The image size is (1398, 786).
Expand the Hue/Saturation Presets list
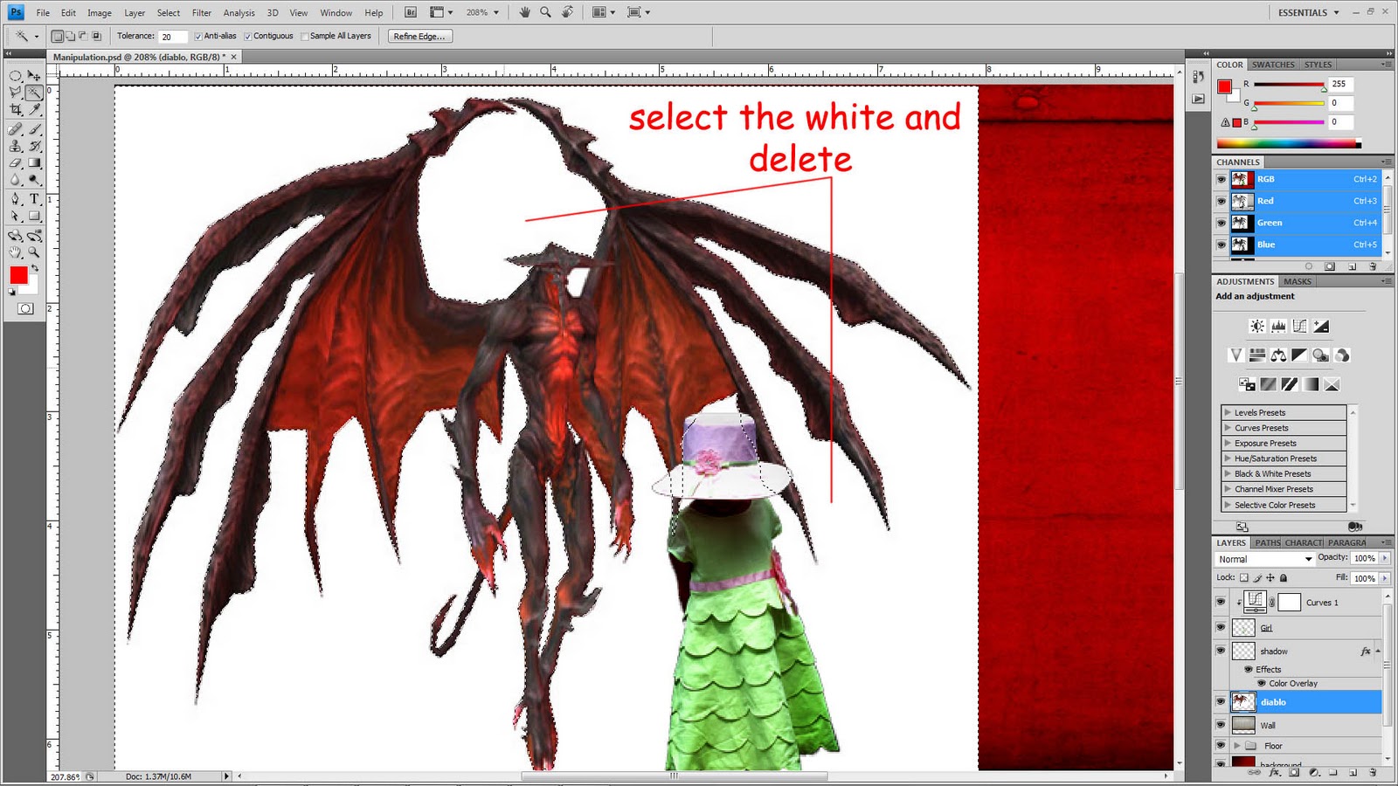1228,458
